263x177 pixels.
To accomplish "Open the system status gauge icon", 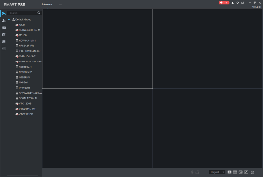I will point(243,3).
